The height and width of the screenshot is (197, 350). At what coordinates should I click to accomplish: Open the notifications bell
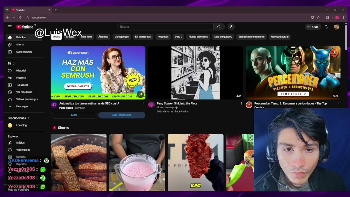(x=326, y=27)
